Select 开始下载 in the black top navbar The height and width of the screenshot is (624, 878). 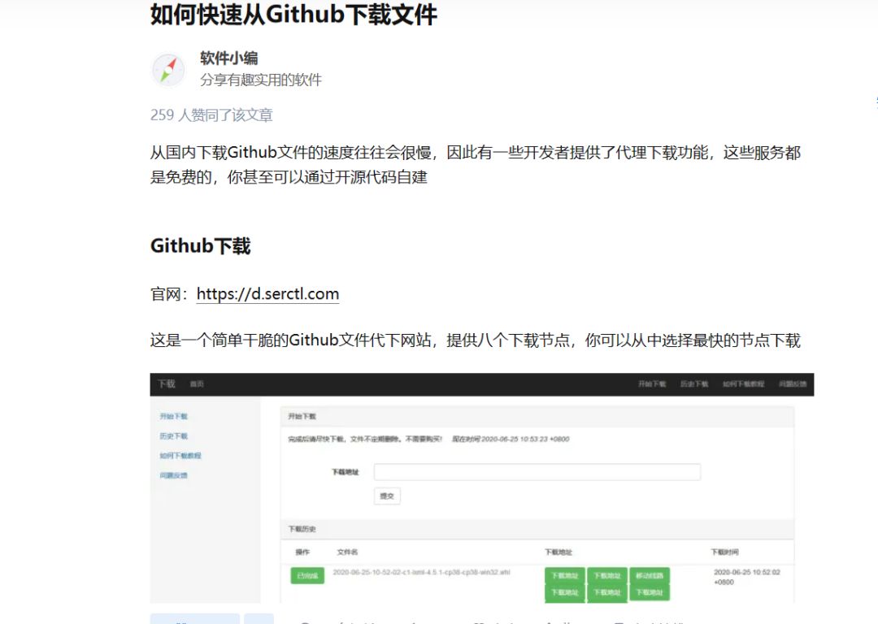[652, 384]
